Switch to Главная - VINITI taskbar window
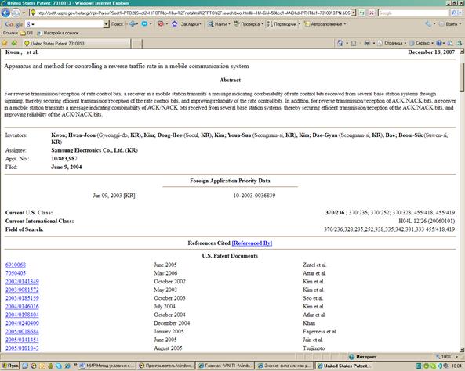Screen dimensions: 465x371 coord(225,366)
